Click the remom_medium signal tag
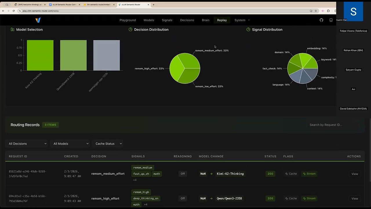The width and height of the screenshot is (371, 209). tap(143, 167)
